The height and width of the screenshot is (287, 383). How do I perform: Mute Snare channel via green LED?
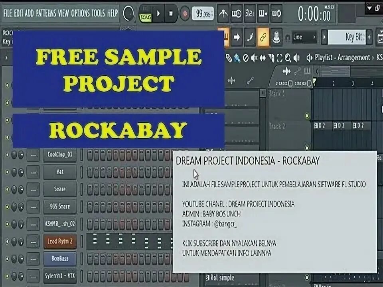tap(7, 189)
